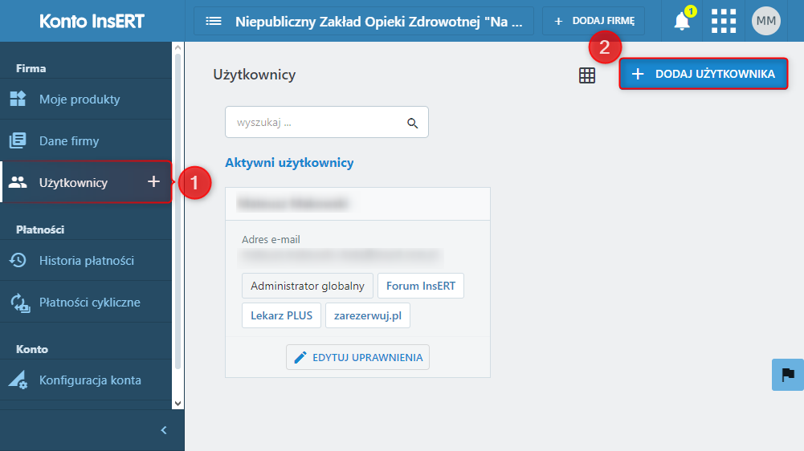Viewport: 804px width, 451px height.
Task: Click the 'Konto' section heading
Action: click(32, 349)
